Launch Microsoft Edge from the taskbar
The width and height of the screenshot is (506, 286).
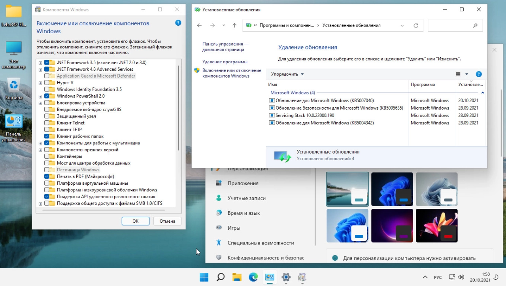click(253, 277)
